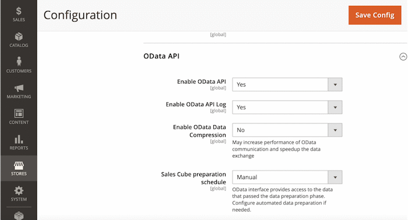This screenshot has width=408, height=220.
Task: Select the SYSTEM menu label
Action: click(19, 199)
